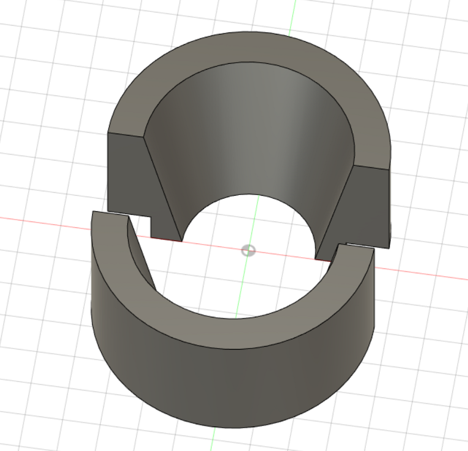Pick the left flat cut face of upper half
The image size is (468, 451).
(136, 179)
